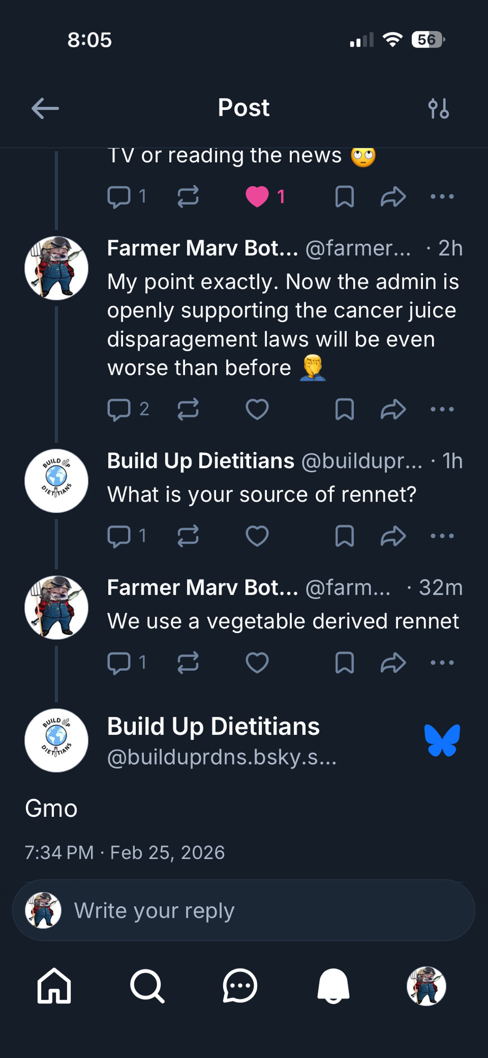Open the Notifications bell tab
The height and width of the screenshot is (1058, 488).
333,986
